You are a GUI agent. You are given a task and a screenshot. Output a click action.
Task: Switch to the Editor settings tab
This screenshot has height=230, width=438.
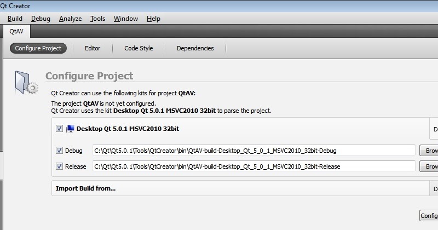click(x=93, y=48)
